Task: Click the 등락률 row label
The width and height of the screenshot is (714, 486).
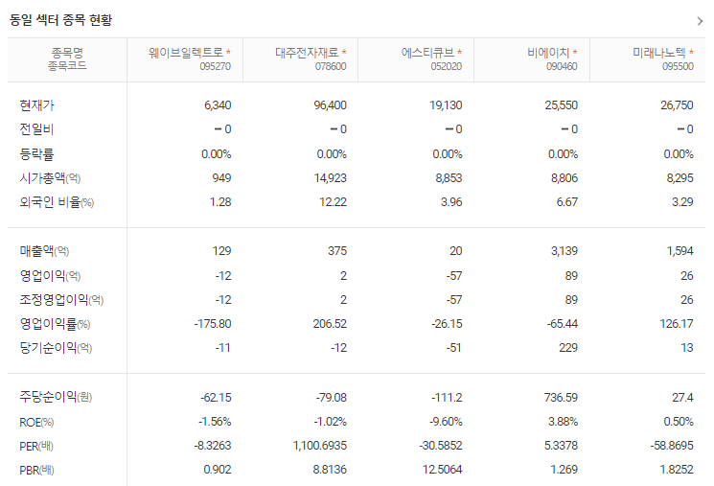Action: 36,154
